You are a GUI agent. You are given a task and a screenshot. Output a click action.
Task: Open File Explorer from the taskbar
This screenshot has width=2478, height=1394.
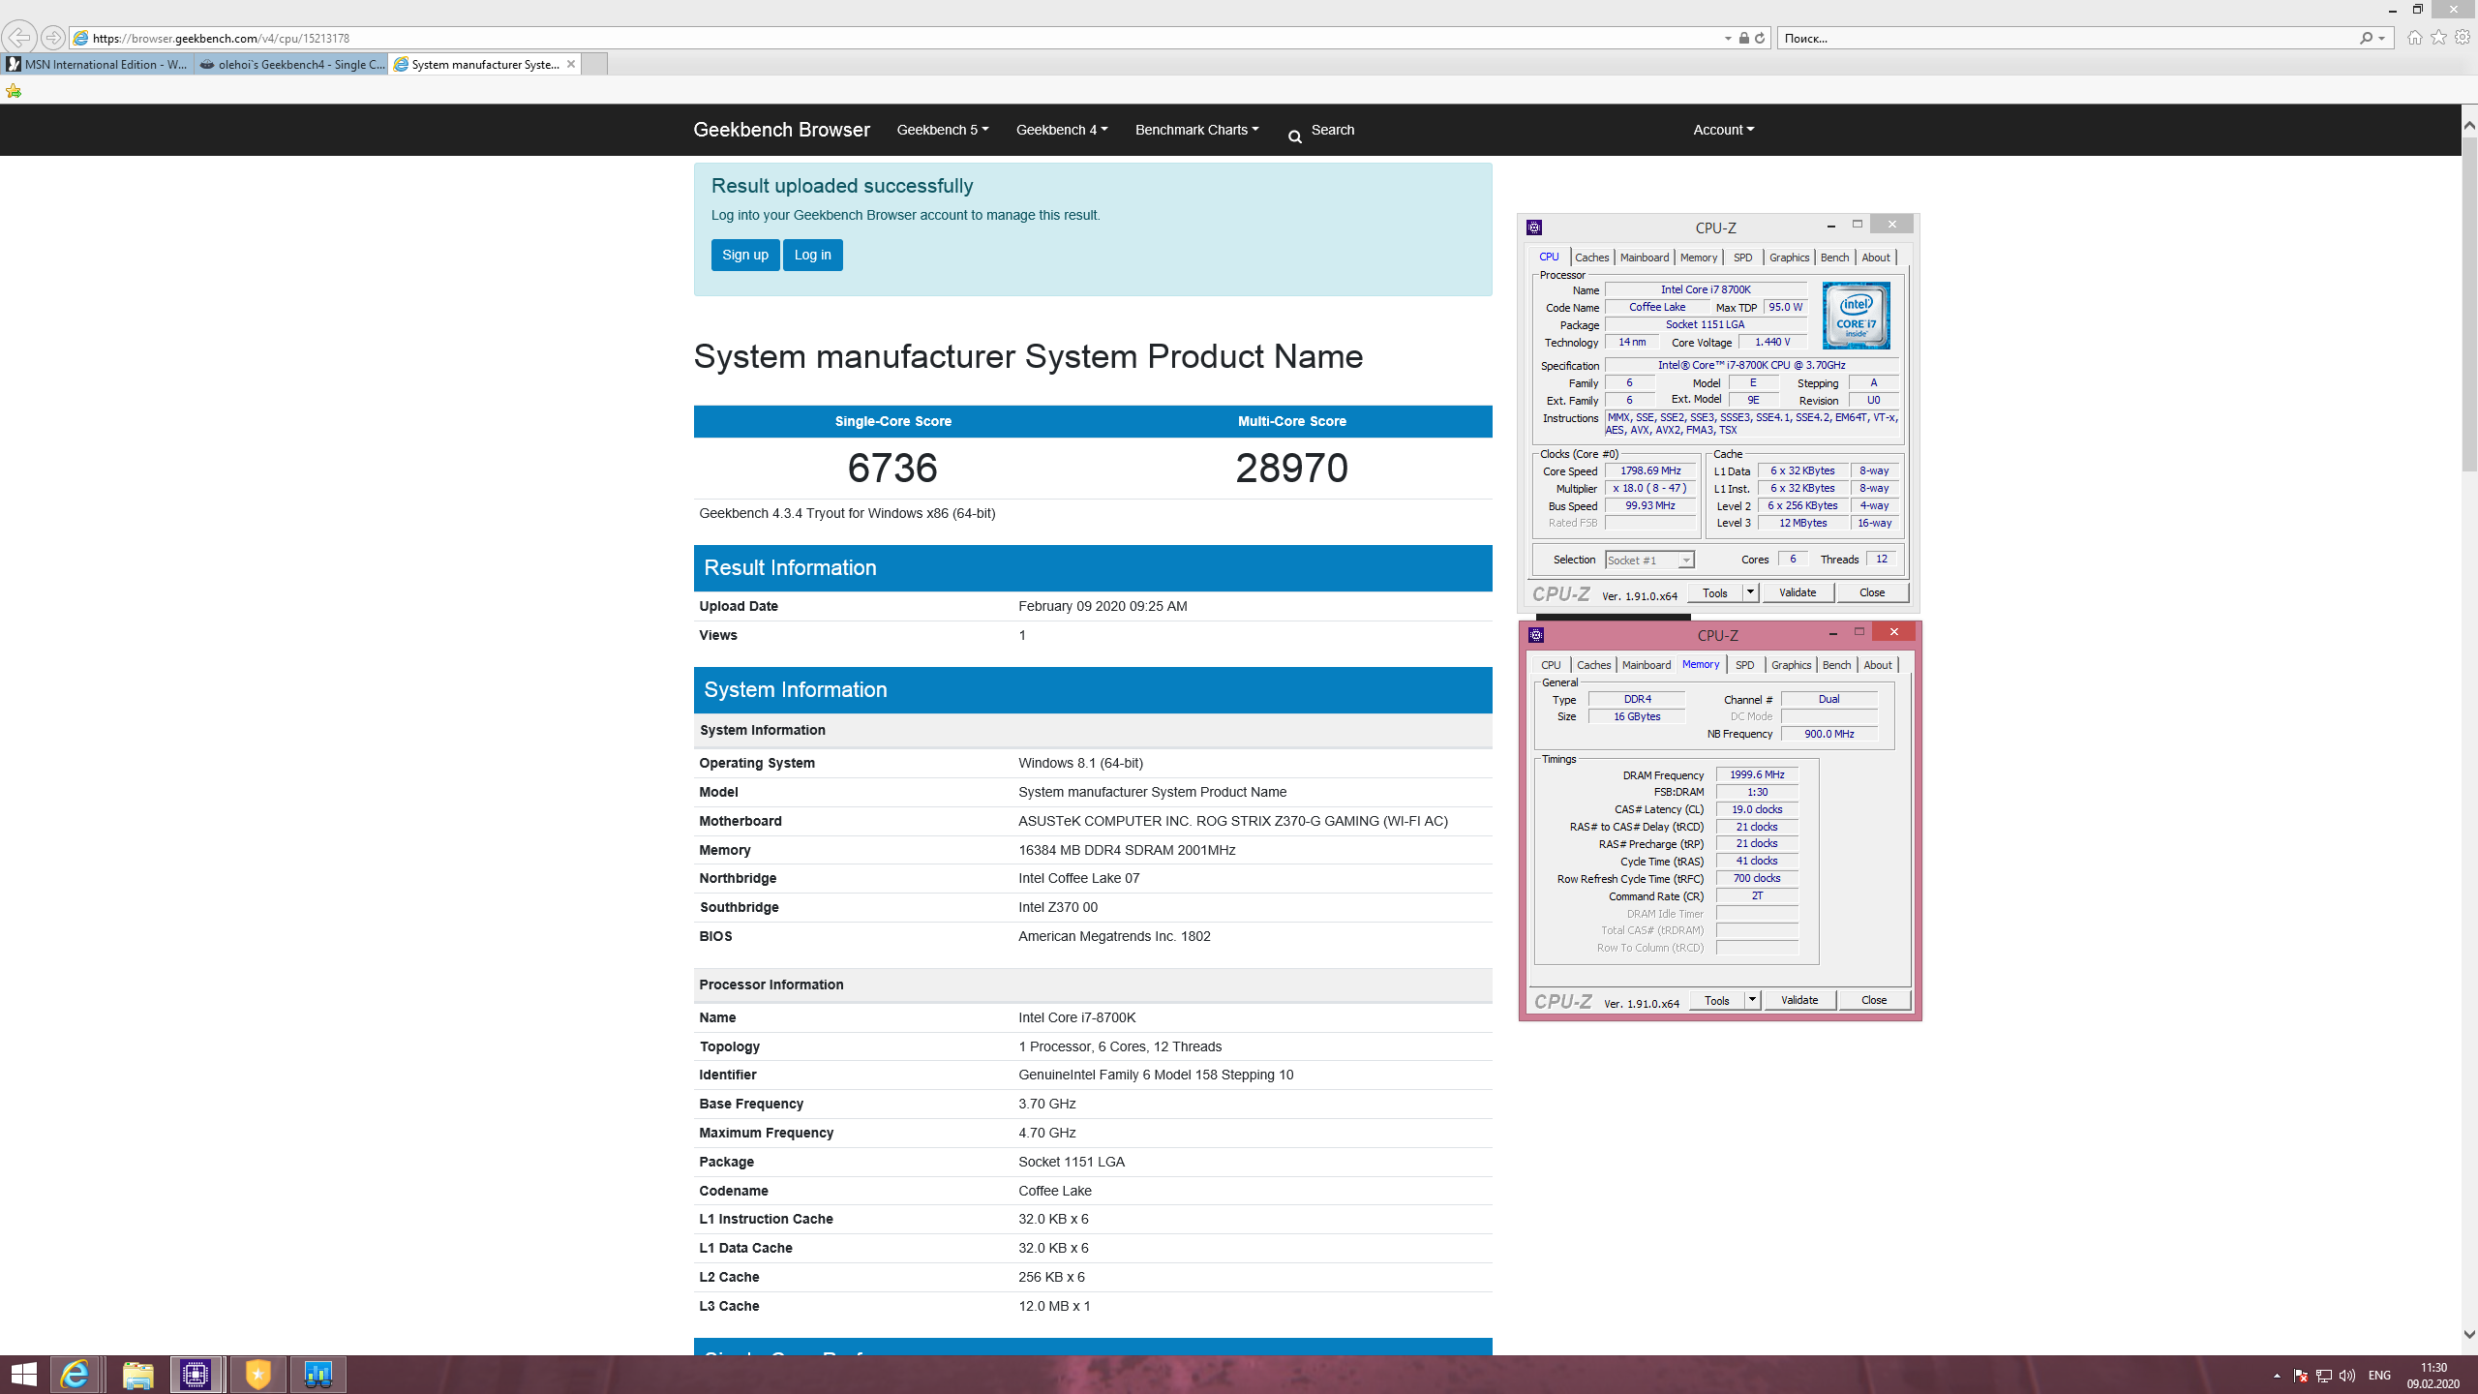pyautogui.click(x=137, y=1375)
